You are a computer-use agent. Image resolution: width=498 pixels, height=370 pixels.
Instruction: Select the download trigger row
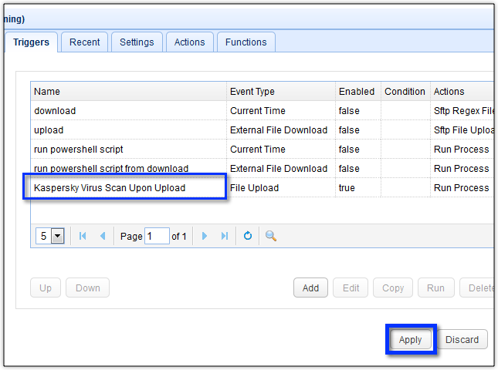pos(55,111)
